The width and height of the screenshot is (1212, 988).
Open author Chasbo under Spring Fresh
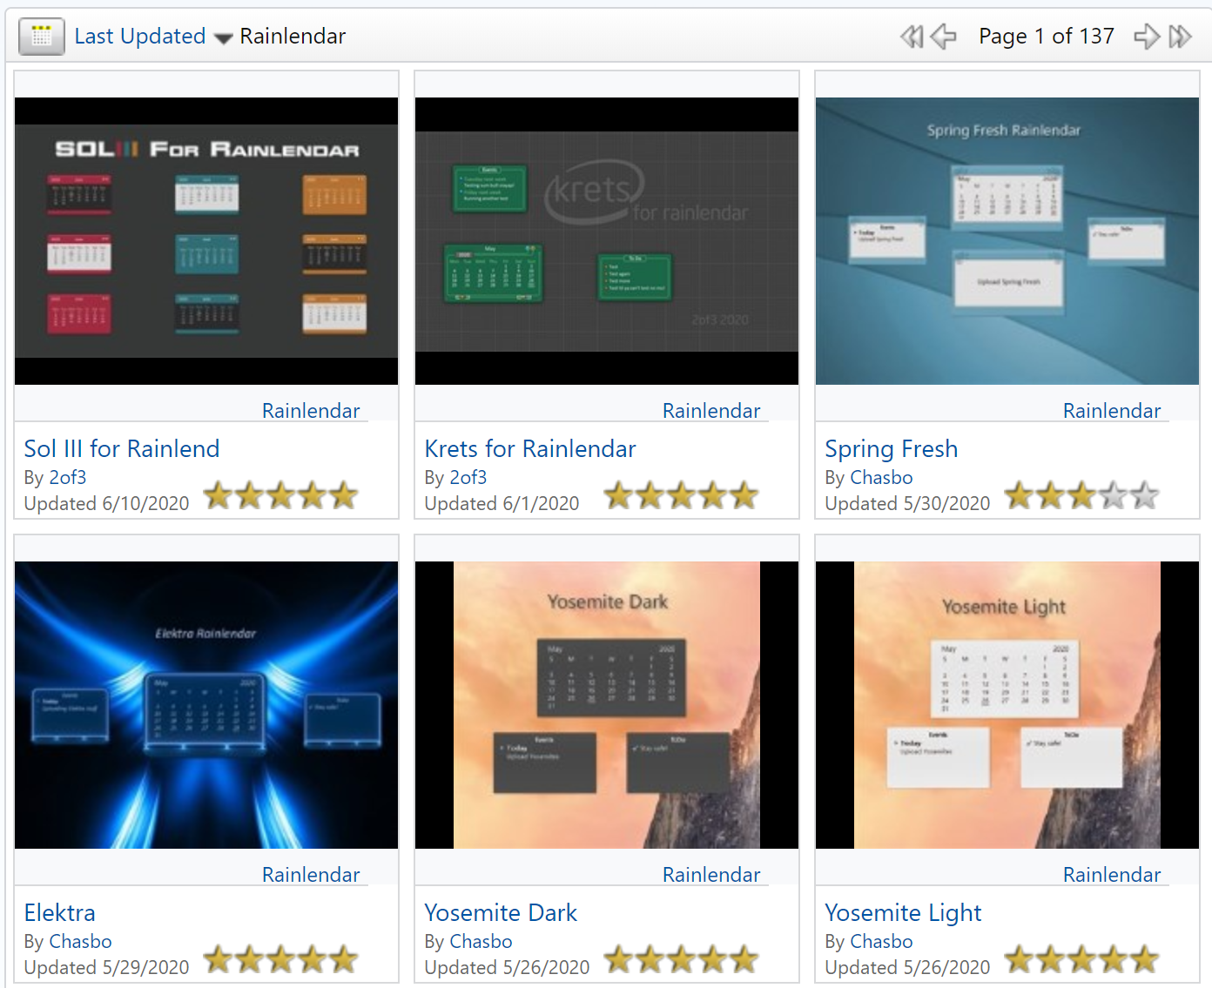point(881,478)
